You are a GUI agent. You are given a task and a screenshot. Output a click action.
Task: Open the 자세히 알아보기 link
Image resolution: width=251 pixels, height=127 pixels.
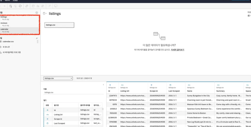[177, 50]
